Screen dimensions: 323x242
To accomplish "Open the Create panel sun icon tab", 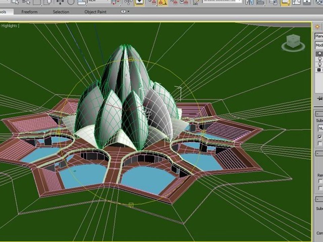I will pos(317,27).
